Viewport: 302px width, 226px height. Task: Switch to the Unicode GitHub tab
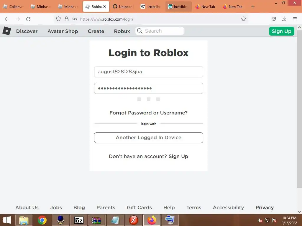click(x=123, y=6)
